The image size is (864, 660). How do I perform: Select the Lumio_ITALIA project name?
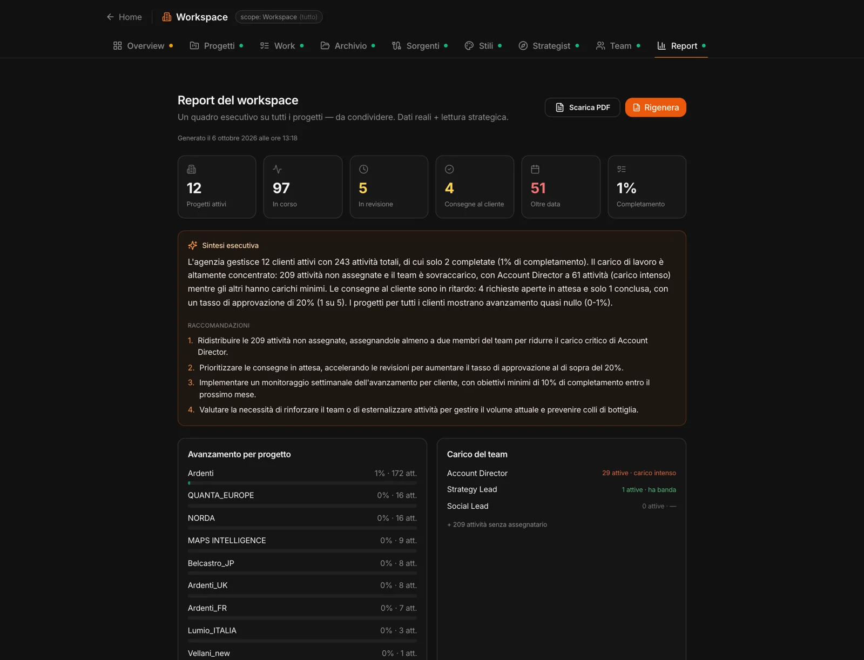pyautogui.click(x=212, y=630)
